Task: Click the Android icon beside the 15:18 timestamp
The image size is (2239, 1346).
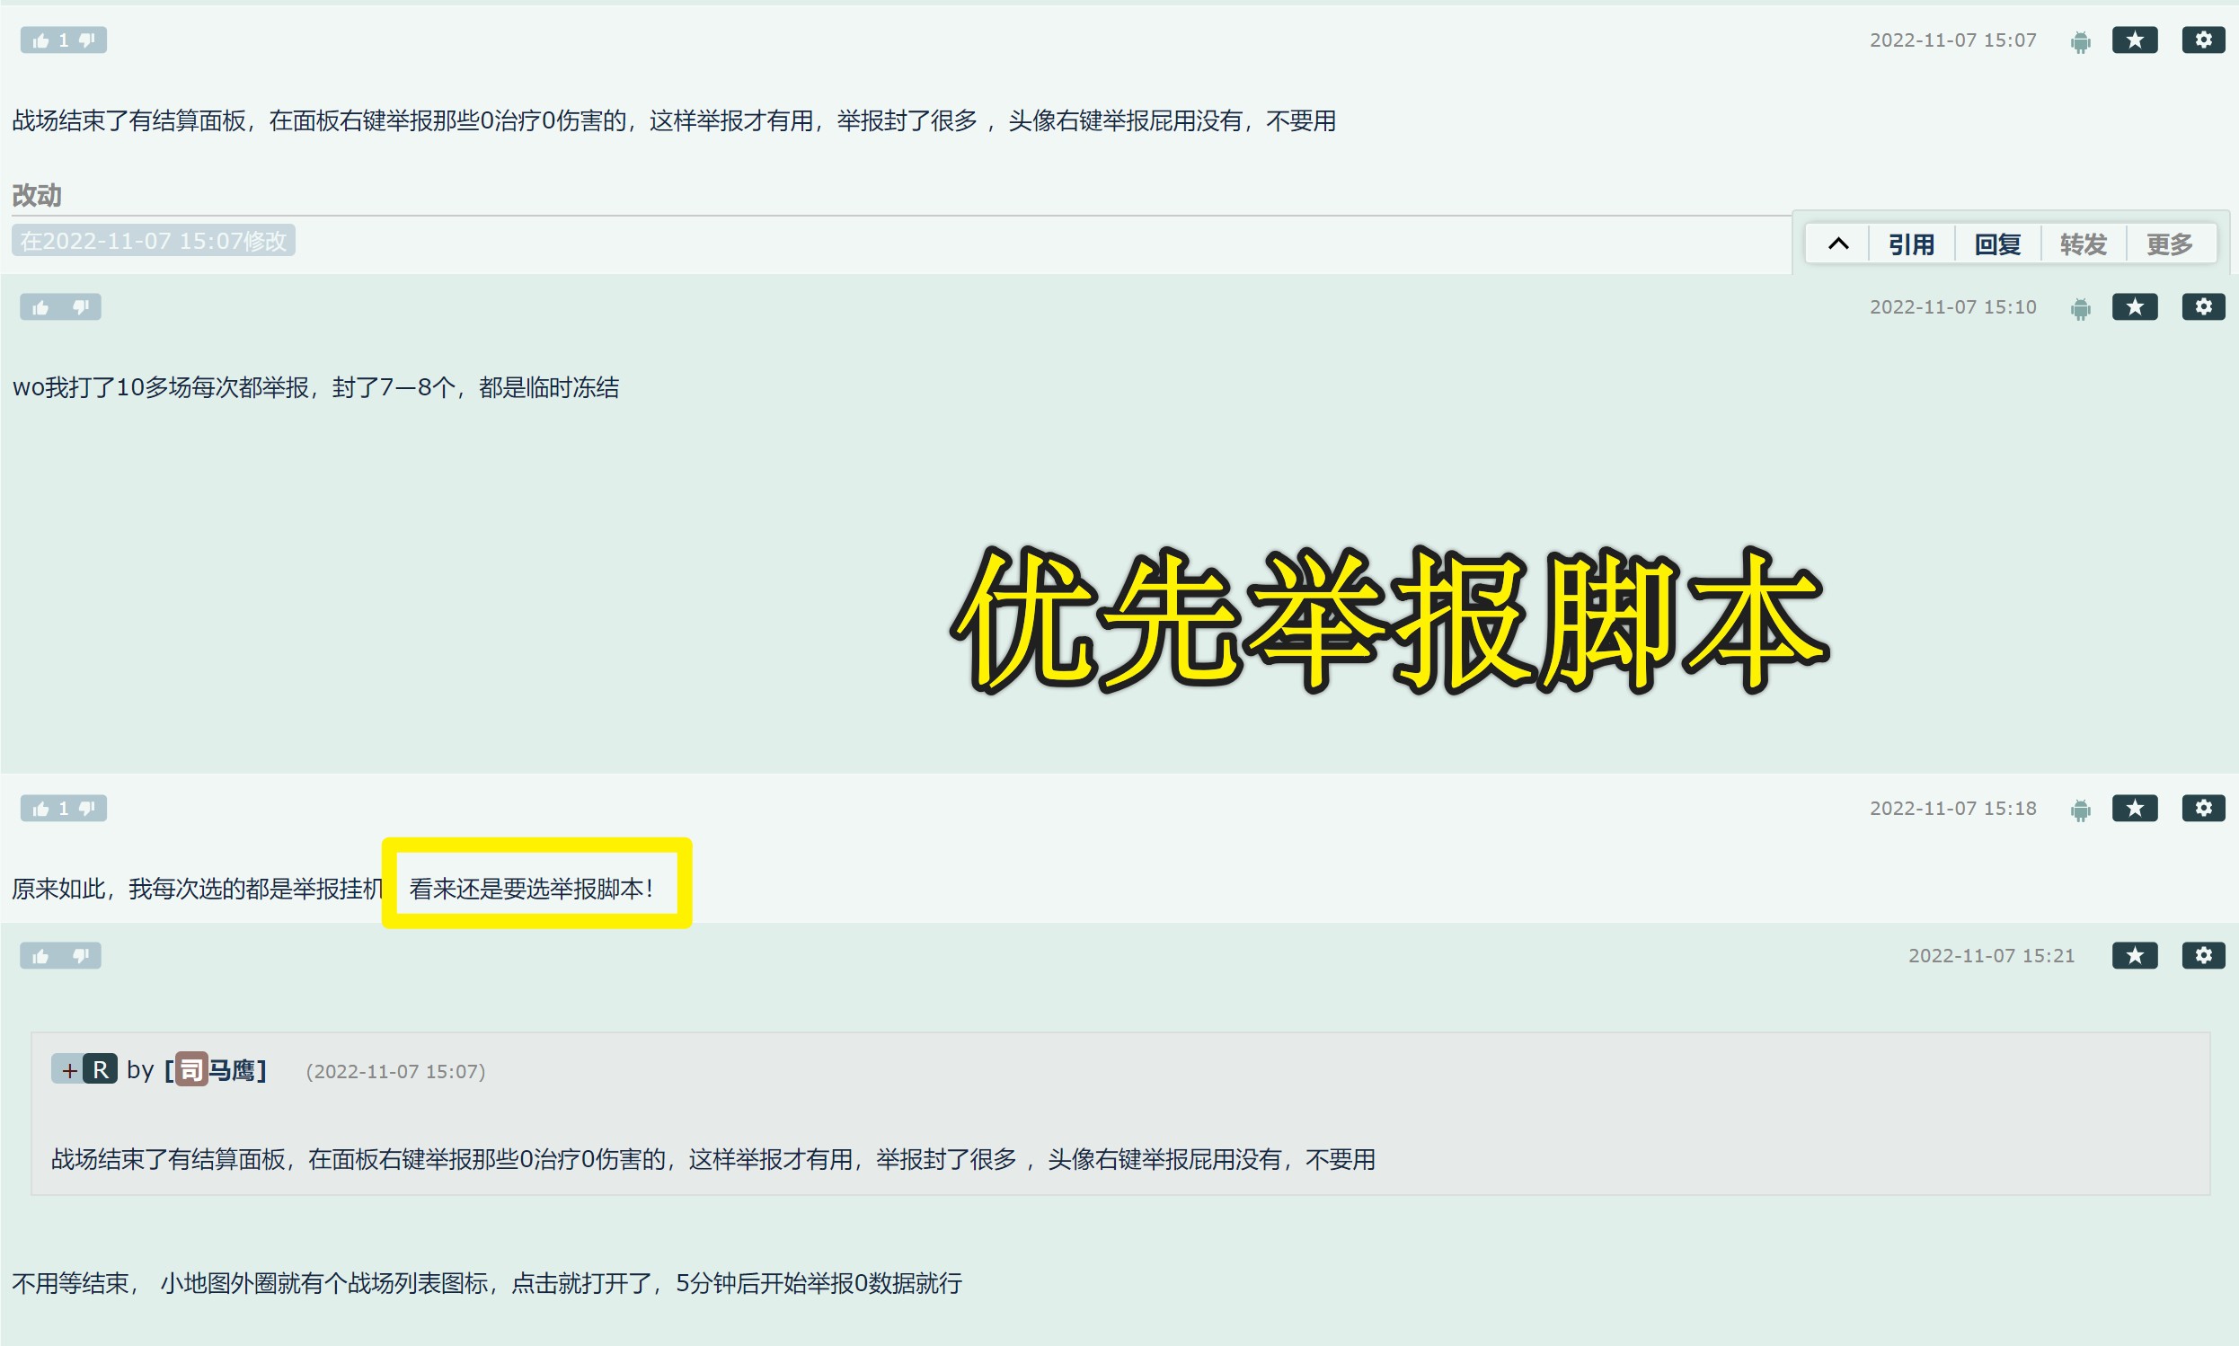Action: click(2080, 807)
